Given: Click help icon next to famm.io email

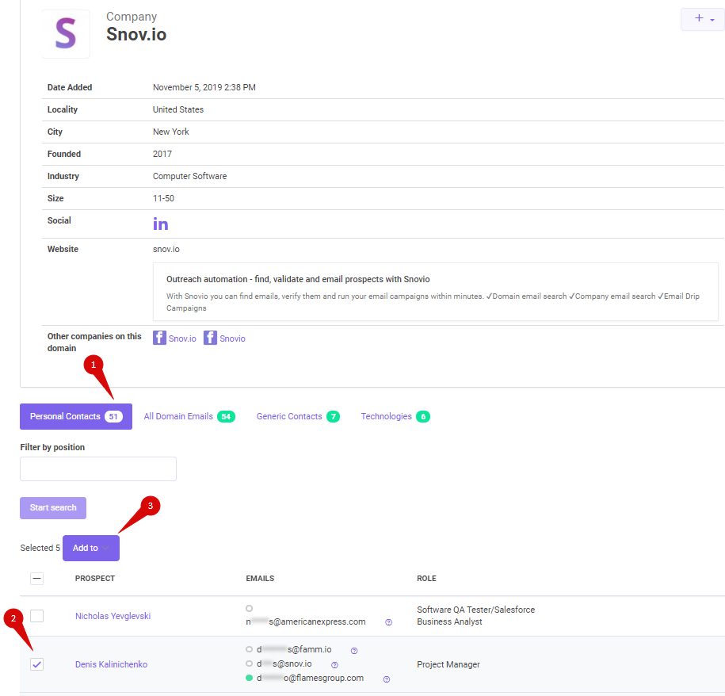Looking at the screenshot, I should click(354, 651).
